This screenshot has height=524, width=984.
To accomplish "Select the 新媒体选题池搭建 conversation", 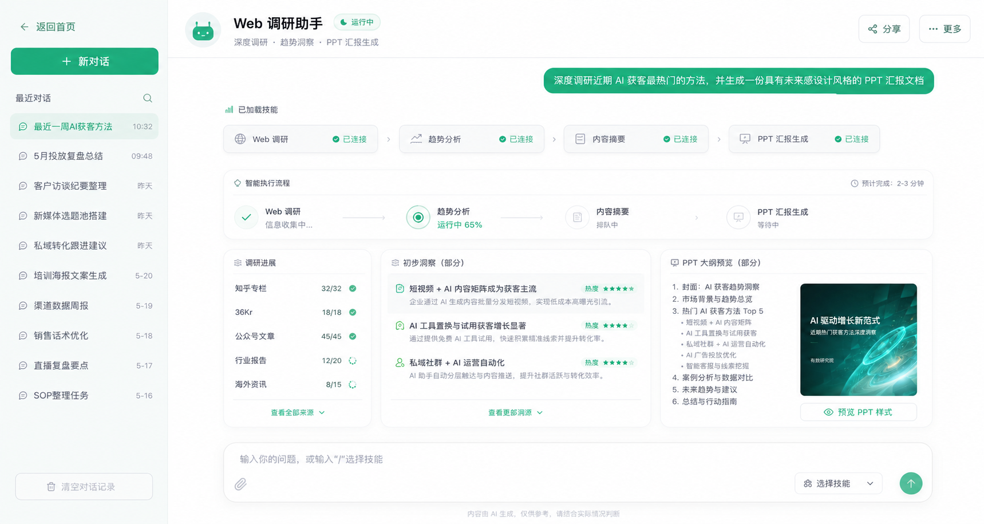I will pyautogui.click(x=85, y=216).
